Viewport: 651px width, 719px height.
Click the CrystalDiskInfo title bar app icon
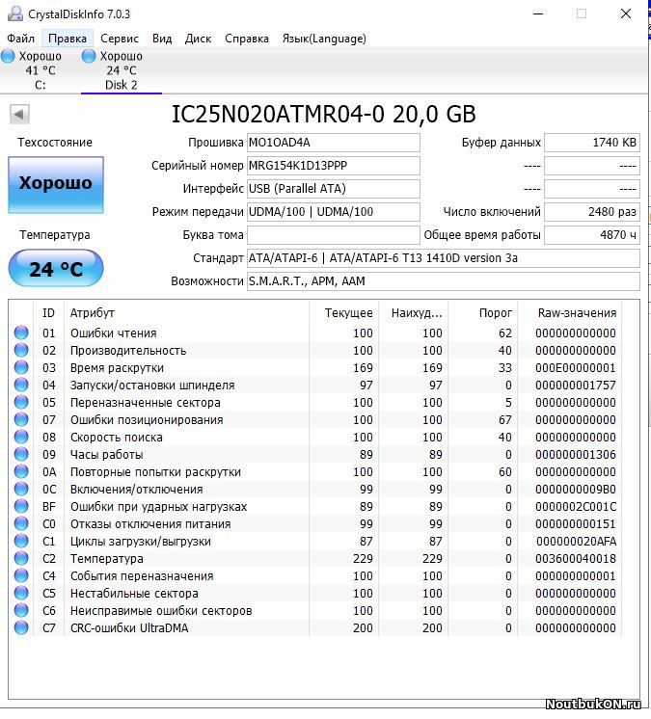[15, 13]
